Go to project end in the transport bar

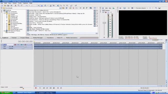(x=61, y=88)
